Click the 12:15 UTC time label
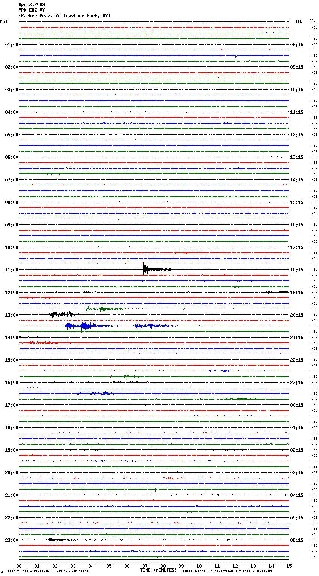 [297, 135]
